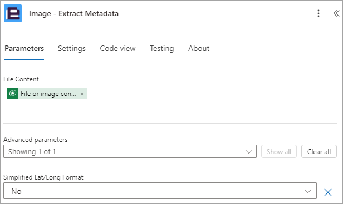Switch to the Code view tab
This screenshot has height=204, width=343.
pyautogui.click(x=117, y=49)
